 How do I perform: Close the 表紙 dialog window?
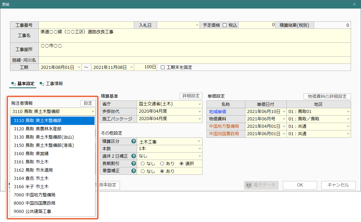coord(354,4)
